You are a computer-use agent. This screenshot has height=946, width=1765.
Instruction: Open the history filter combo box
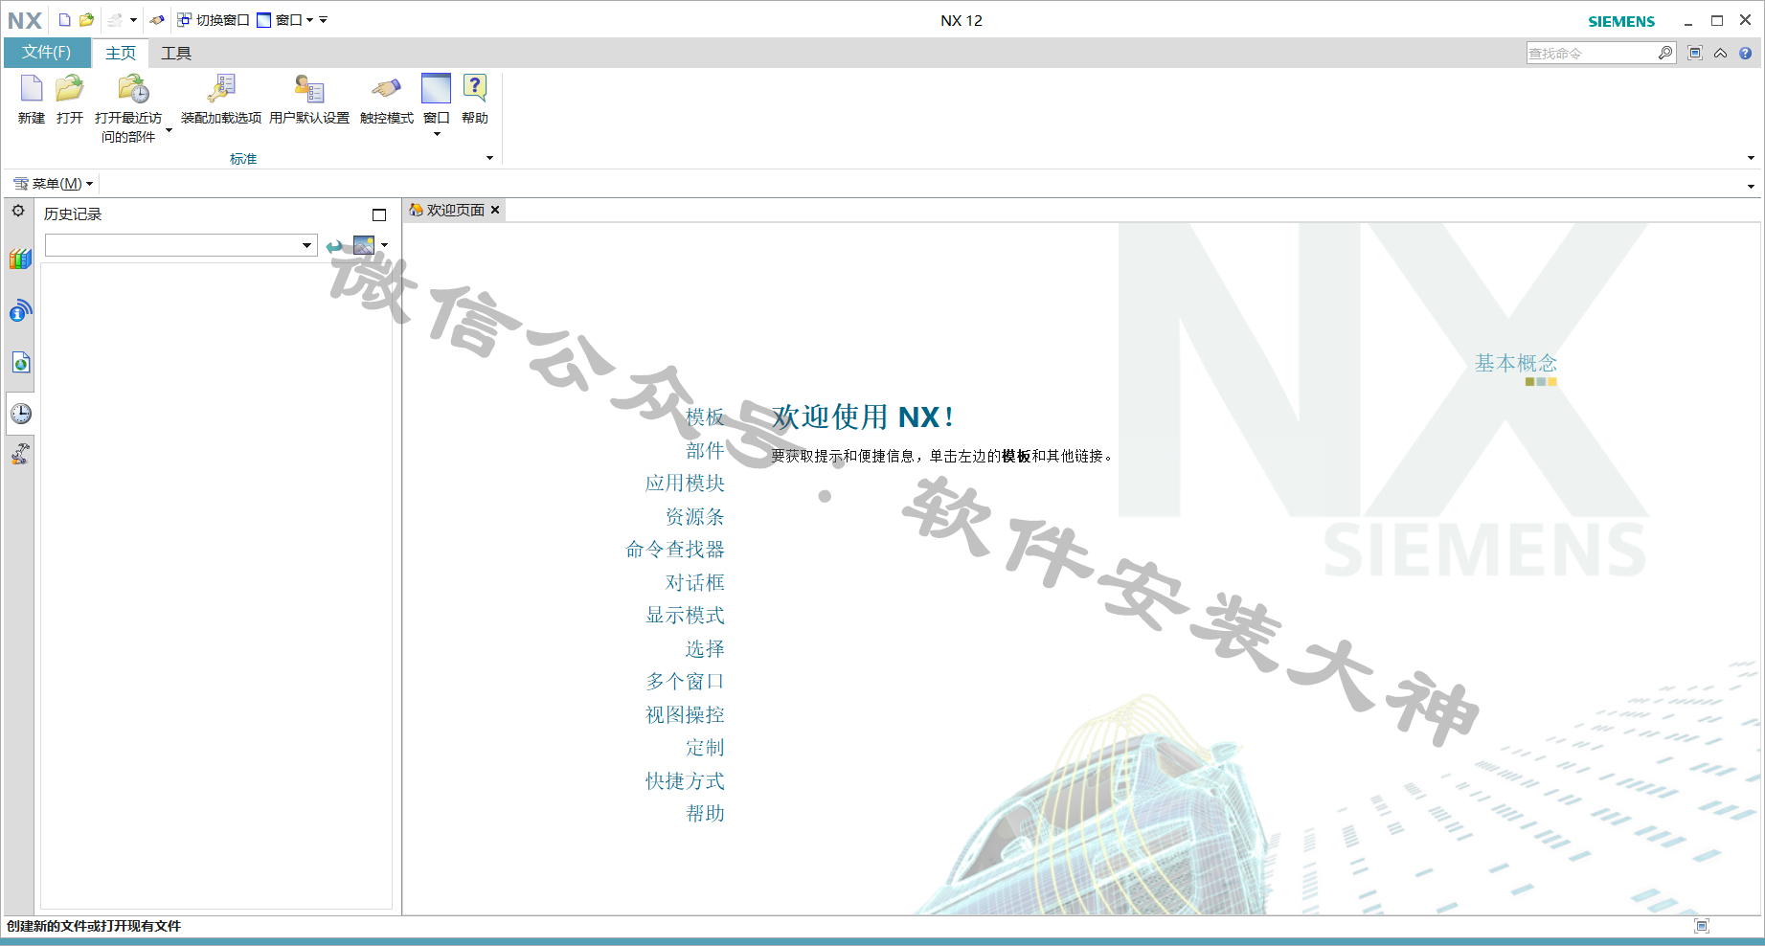[181, 245]
